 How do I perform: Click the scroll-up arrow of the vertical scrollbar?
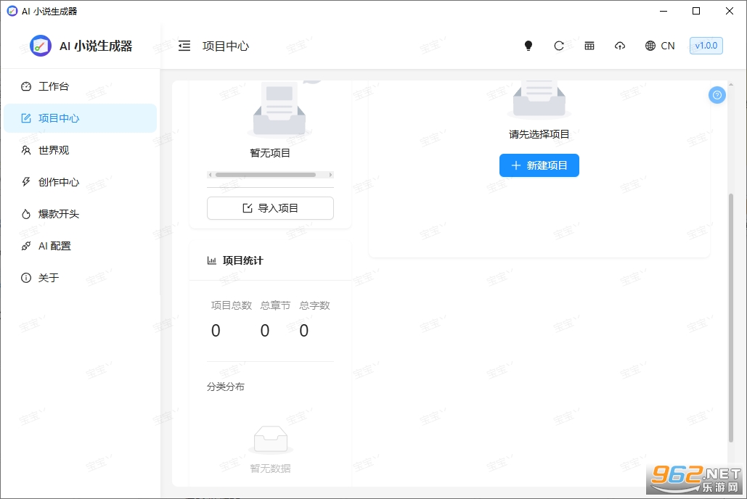(x=731, y=84)
